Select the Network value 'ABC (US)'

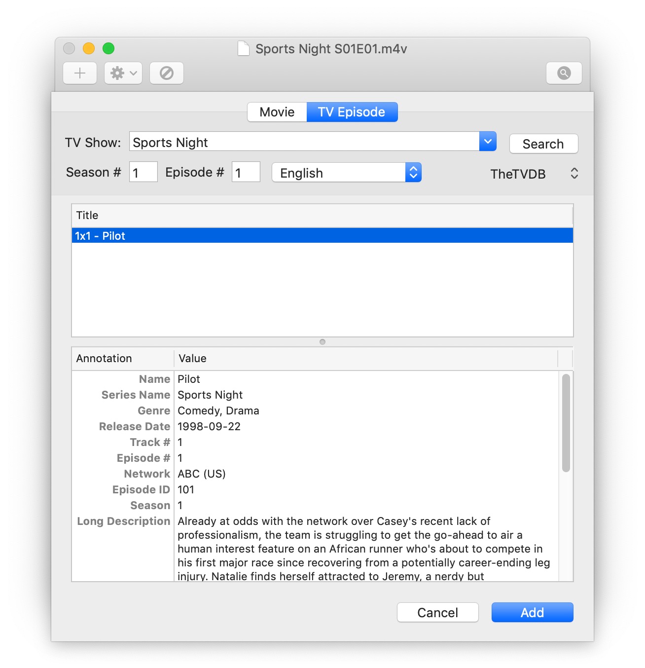pyautogui.click(x=202, y=474)
